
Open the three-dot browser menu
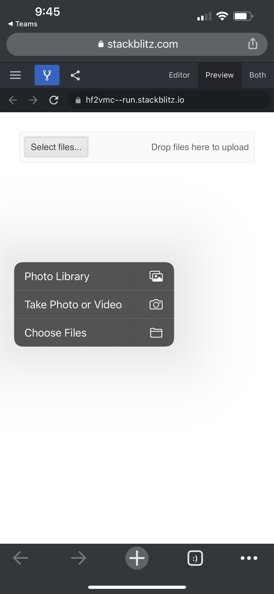(x=249, y=558)
